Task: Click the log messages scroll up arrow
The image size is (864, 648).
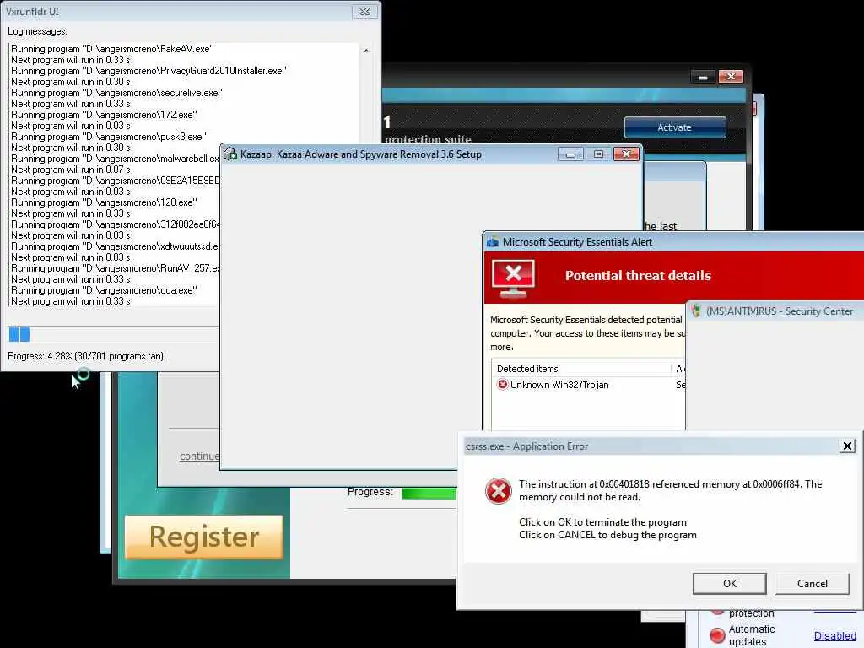Action: [x=366, y=51]
